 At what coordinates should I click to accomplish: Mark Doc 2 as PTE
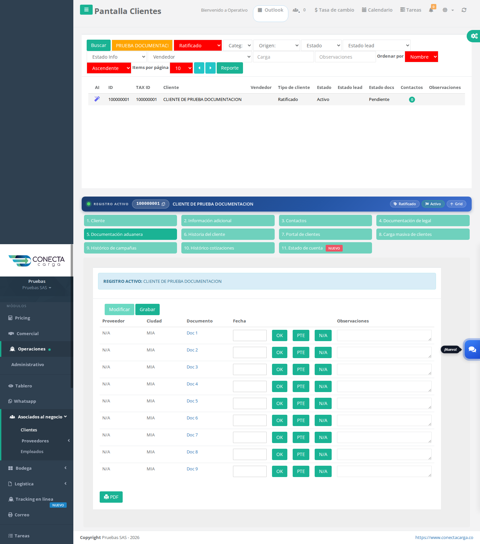301,352
